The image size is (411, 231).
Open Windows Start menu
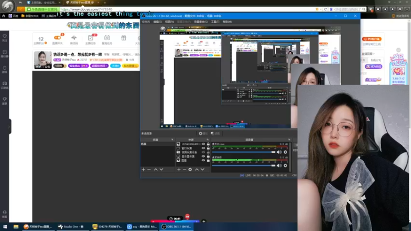pos(5,226)
